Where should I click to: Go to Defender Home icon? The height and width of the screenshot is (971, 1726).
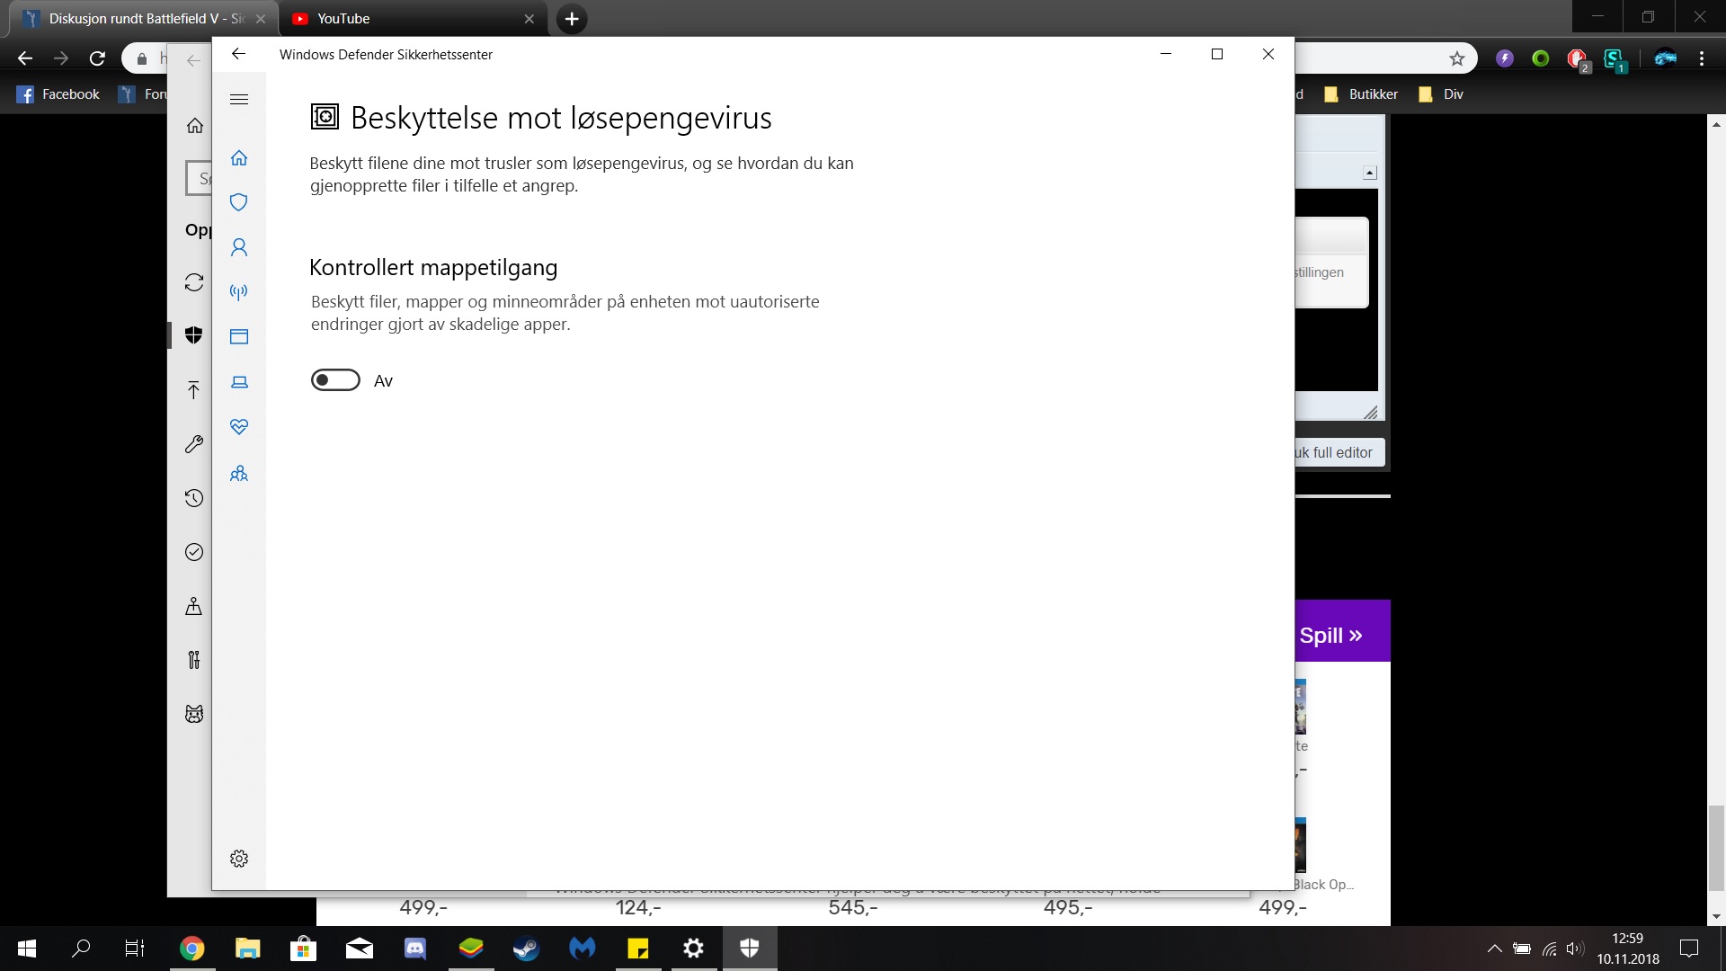point(239,158)
